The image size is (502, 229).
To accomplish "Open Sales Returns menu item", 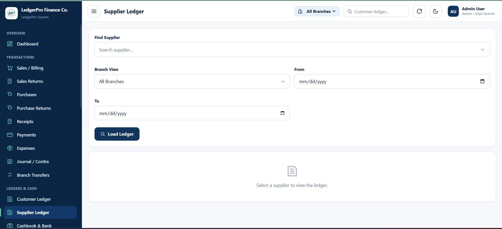I will (40, 81).
